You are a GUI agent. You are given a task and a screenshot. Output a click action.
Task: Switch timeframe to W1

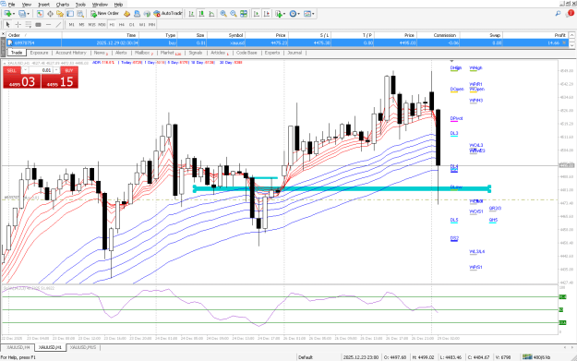[142, 25]
